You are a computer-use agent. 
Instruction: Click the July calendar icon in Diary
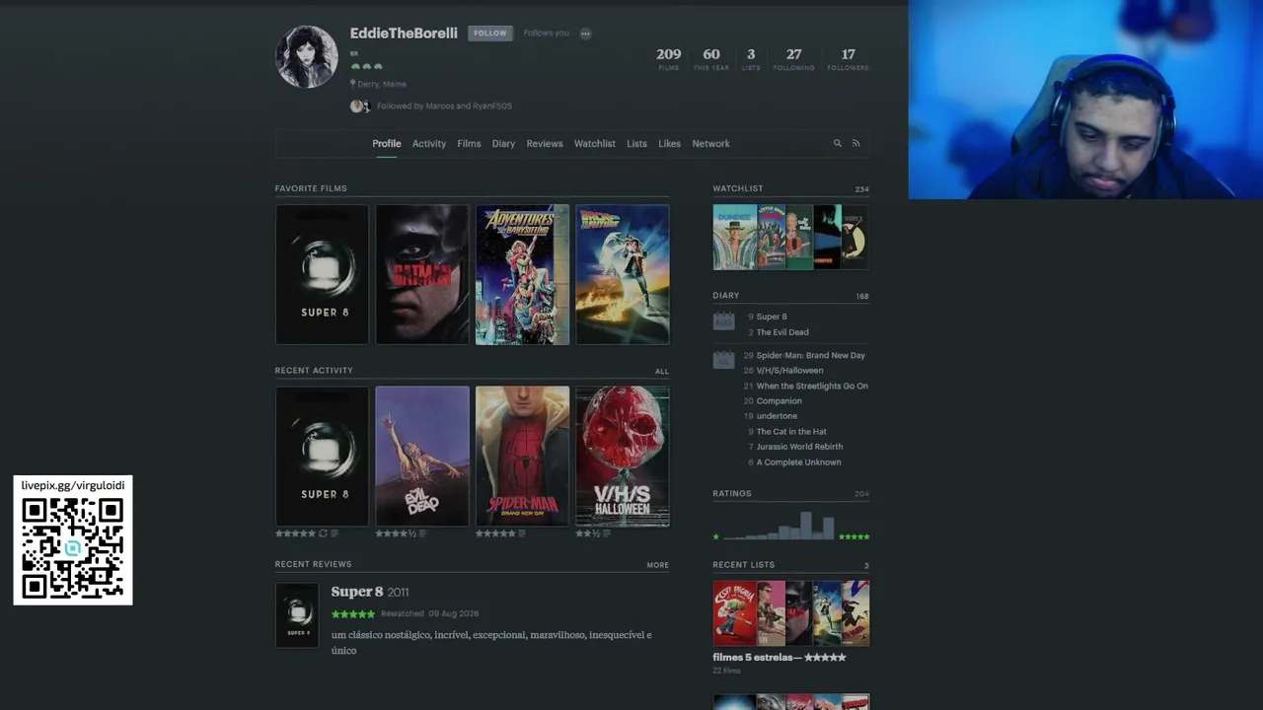[x=723, y=360]
